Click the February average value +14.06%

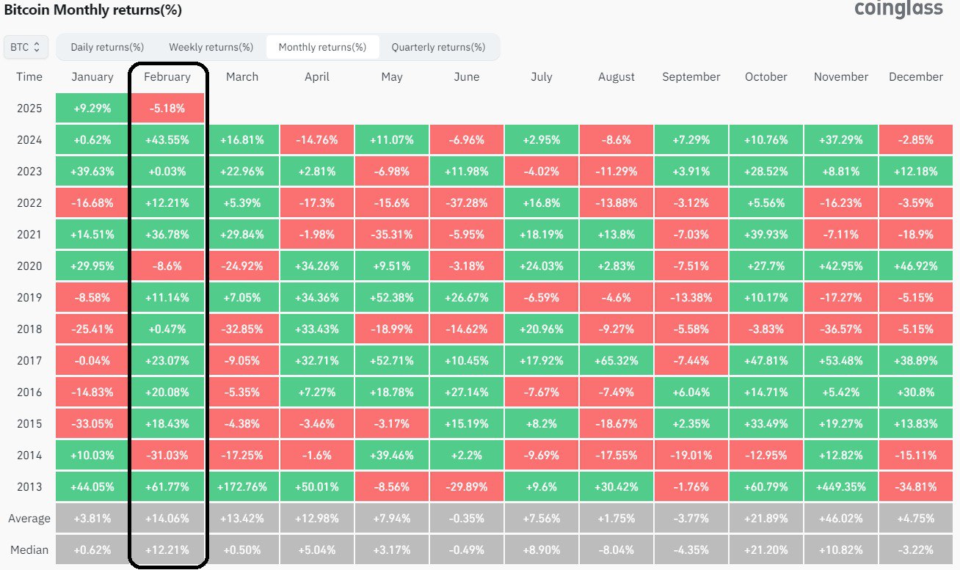point(167,519)
